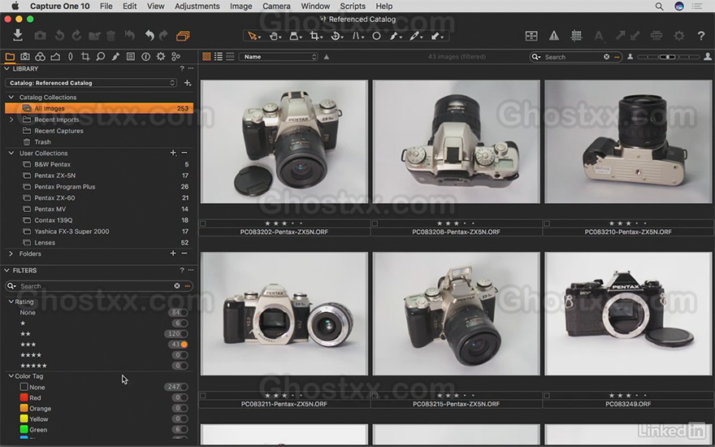Toggle the grid overlay icon
The width and height of the screenshot is (715, 447).
click(x=576, y=36)
